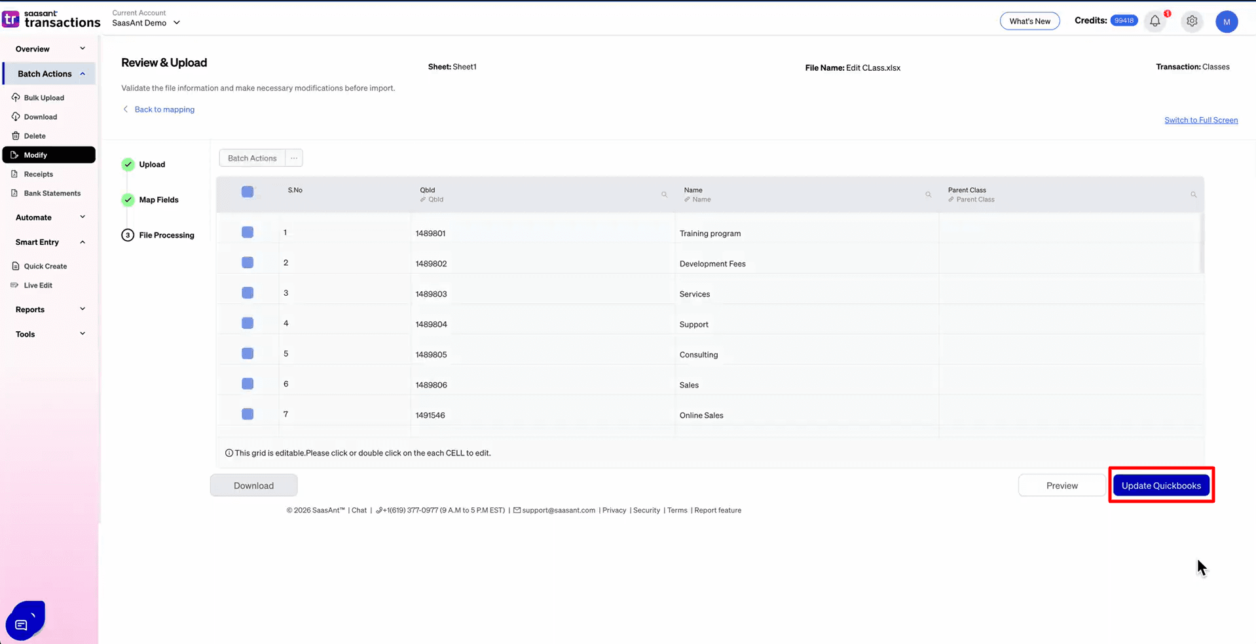Open Receipts from Batch Actions

click(x=39, y=173)
